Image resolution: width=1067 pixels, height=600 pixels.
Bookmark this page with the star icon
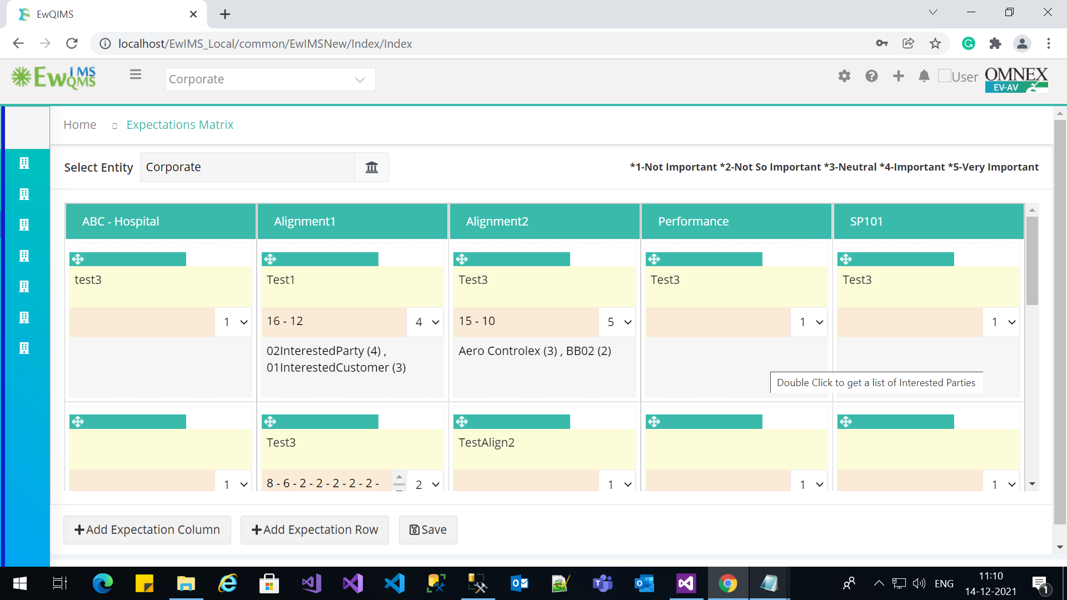(x=935, y=43)
